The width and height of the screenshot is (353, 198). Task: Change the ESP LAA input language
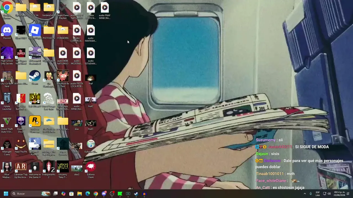pos(318,194)
